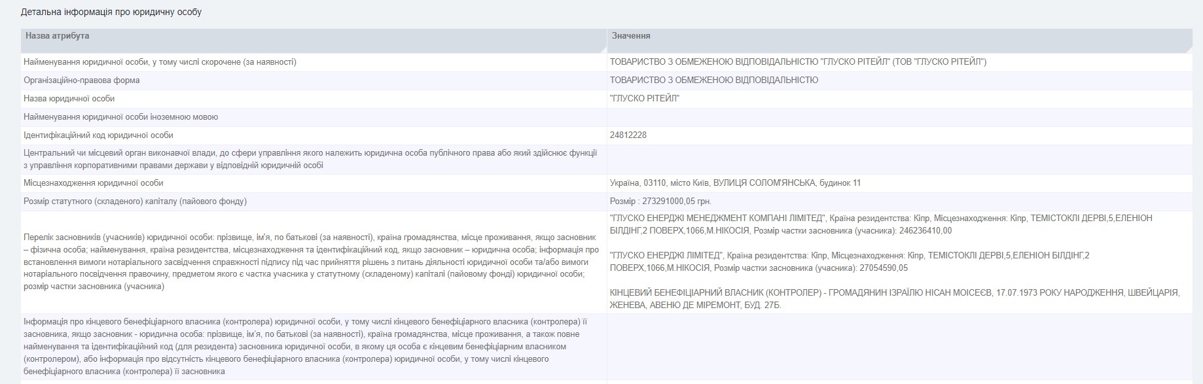Select founder "ГЛУСКО ЕНЕРДЖІ МЕНЕДЖМЕНТ КОМПАНІ ЛІМІТЕД" entry

pyautogui.click(x=718, y=218)
